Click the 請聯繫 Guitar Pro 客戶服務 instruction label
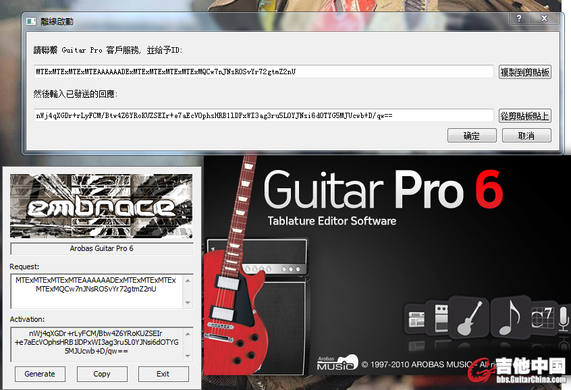The width and height of the screenshot is (571, 390). [108, 50]
